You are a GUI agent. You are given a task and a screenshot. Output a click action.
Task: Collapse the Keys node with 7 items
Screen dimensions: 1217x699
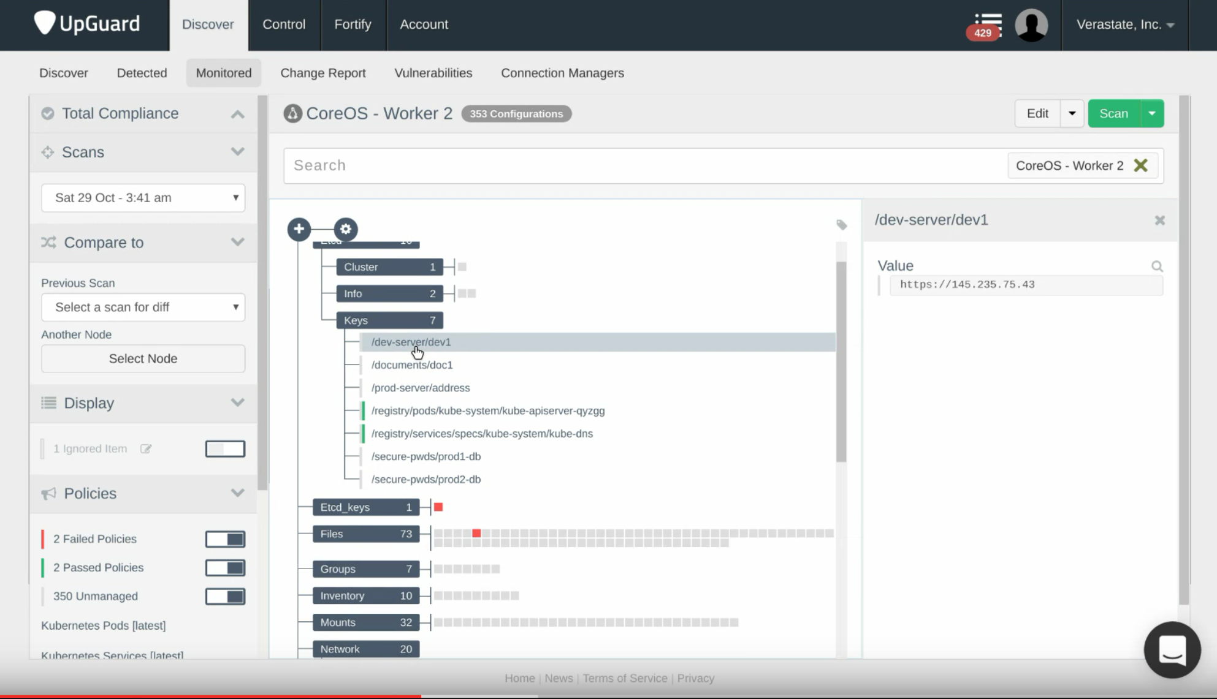389,320
